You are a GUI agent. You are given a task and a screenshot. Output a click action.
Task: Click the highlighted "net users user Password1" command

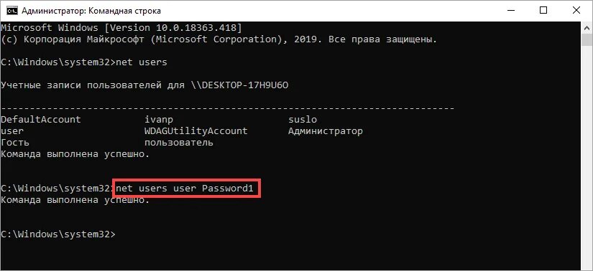(184, 189)
